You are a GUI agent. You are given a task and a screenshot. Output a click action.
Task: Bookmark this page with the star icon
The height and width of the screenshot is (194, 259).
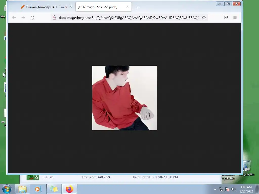point(204,17)
